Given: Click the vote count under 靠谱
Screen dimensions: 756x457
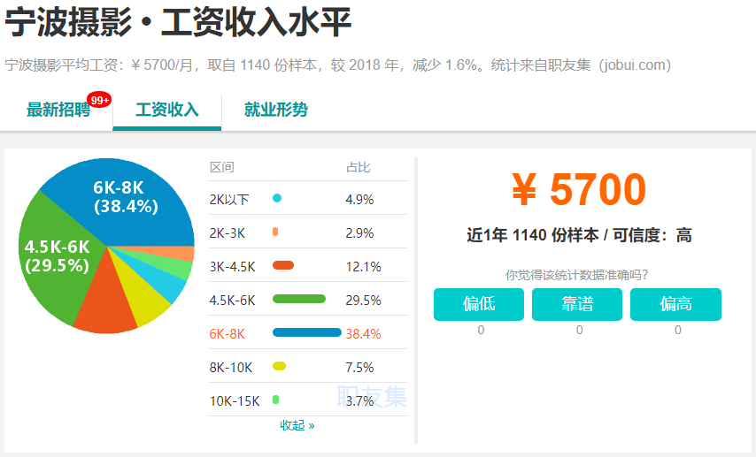Looking at the screenshot, I should [580, 330].
